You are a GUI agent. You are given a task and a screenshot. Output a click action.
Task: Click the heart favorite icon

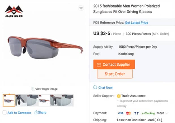[81, 8]
